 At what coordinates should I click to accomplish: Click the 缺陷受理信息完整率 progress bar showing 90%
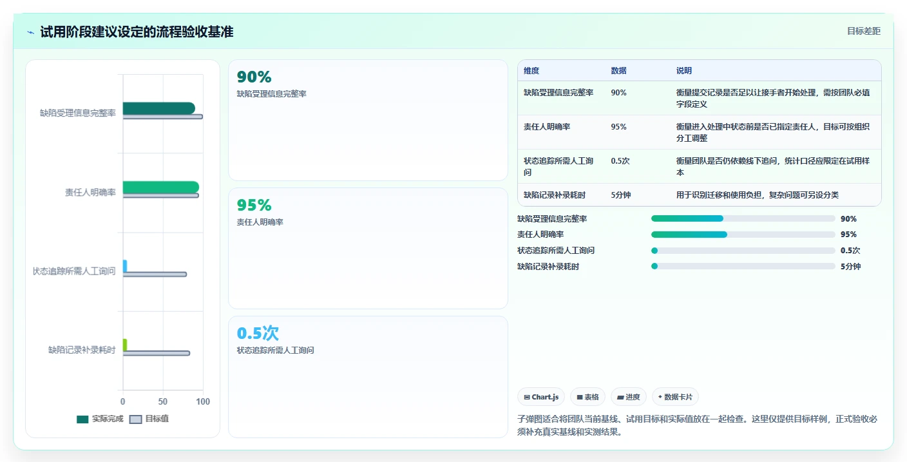(x=743, y=219)
